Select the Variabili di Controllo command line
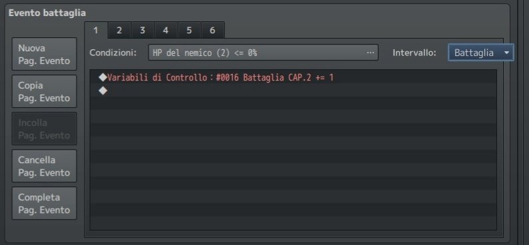The image size is (529, 245). 293,78
